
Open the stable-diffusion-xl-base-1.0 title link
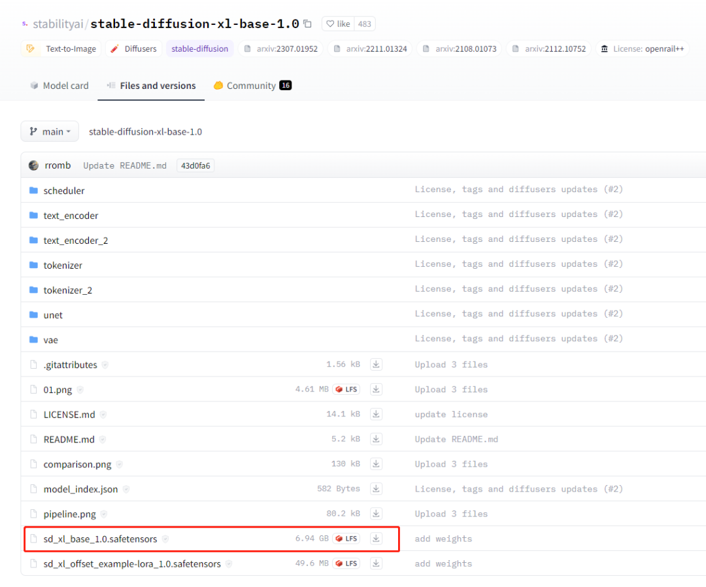[195, 24]
